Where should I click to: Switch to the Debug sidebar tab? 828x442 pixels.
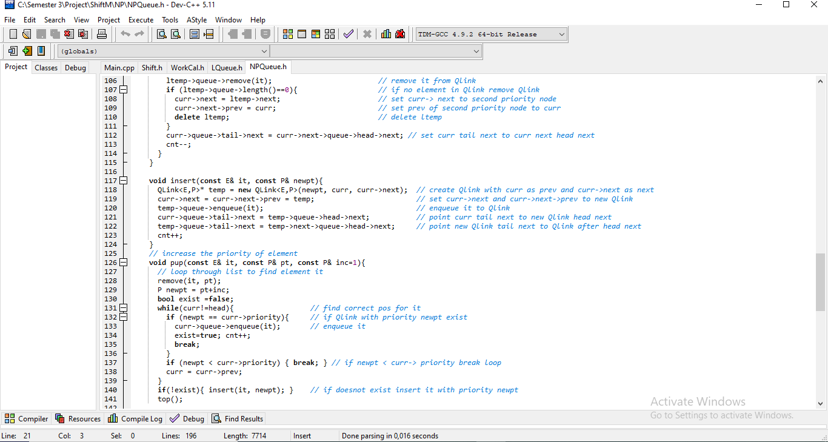(75, 67)
